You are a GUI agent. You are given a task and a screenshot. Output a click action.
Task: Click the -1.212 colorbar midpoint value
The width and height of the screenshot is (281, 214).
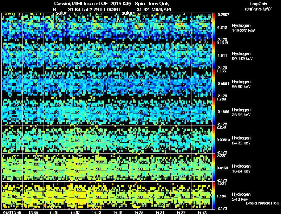click(222, 27)
